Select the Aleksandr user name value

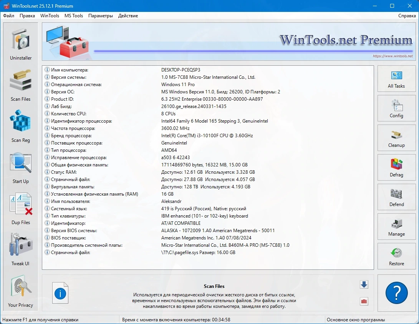point(171,201)
